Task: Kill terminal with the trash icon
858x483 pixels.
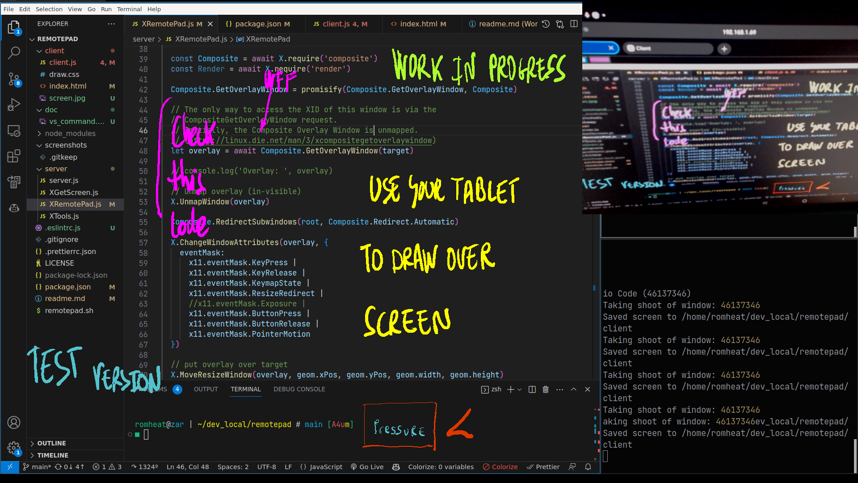Action: click(546, 390)
